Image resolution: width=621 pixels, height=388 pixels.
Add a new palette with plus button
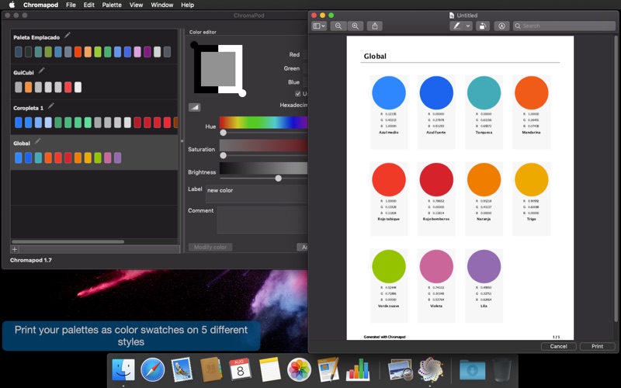15,249
